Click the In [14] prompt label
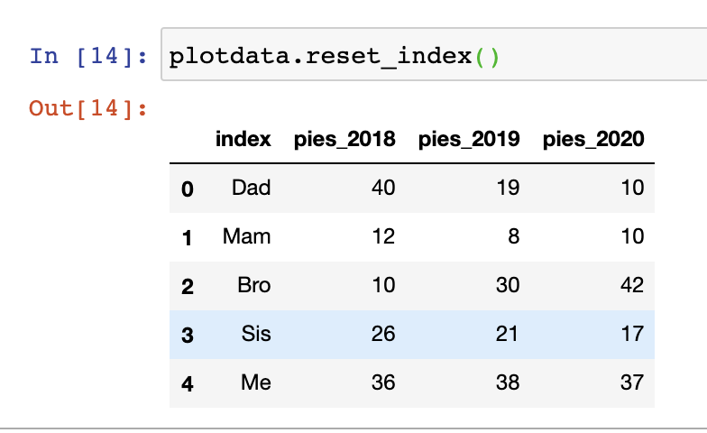This screenshot has height=433, width=707. pos(88,56)
